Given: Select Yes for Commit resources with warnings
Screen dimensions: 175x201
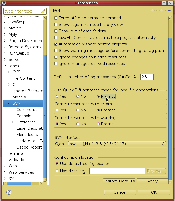Looking at the screenshot, I should click(57, 124).
